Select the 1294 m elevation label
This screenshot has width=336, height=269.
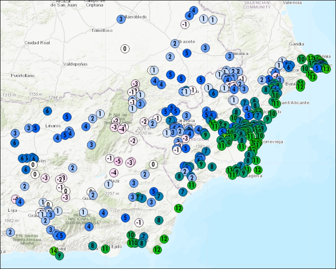click(x=55, y=97)
